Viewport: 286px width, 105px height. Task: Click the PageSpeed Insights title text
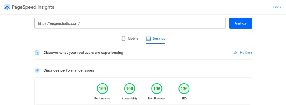click(33, 7)
